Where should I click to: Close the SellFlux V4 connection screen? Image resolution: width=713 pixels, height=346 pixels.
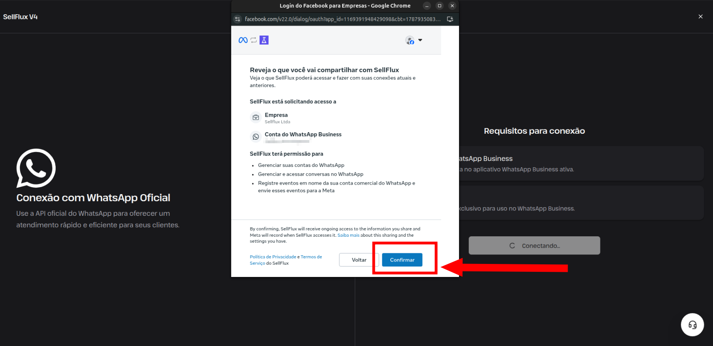[x=700, y=17]
